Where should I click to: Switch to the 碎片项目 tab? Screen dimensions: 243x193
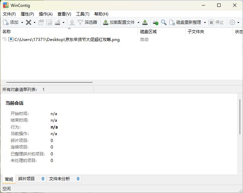[27, 179]
